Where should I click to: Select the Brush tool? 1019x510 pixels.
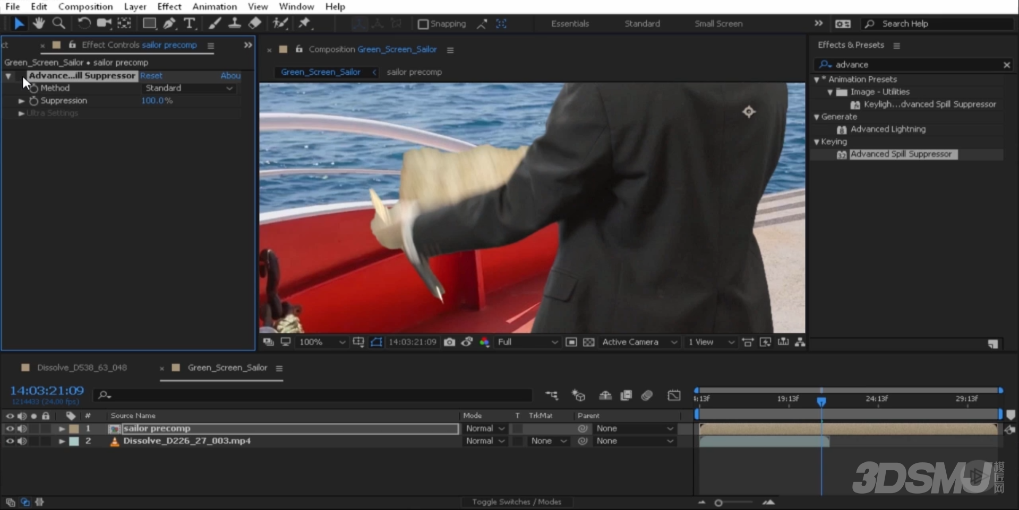(x=215, y=23)
